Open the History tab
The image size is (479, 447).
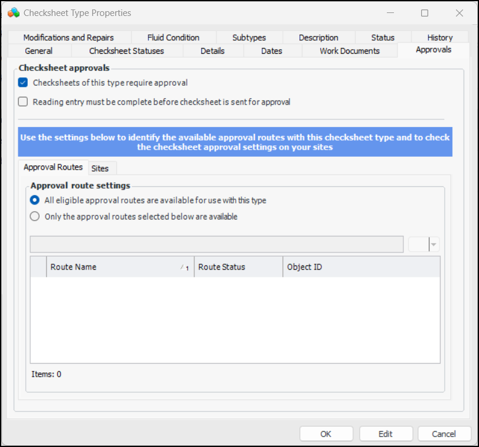point(440,37)
